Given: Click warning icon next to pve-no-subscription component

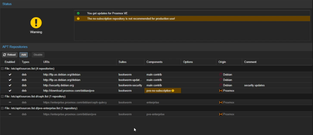Looking at the screenshot, I should pos(173,91).
